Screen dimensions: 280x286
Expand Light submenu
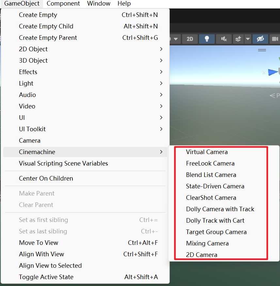(85, 83)
